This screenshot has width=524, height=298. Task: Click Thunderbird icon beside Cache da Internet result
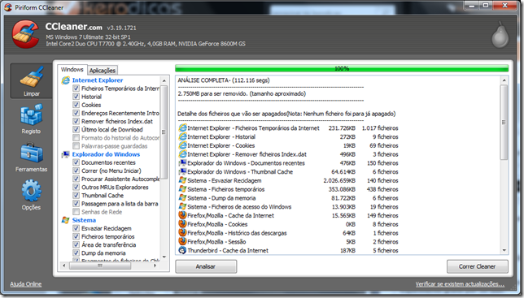tap(182, 250)
